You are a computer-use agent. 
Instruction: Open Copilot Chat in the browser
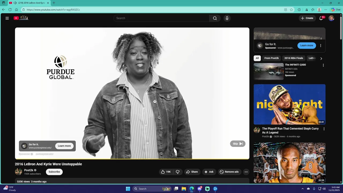[336, 10]
